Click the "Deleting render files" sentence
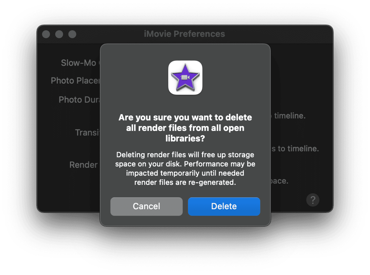This screenshot has width=370, height=275. coord(185,155)
